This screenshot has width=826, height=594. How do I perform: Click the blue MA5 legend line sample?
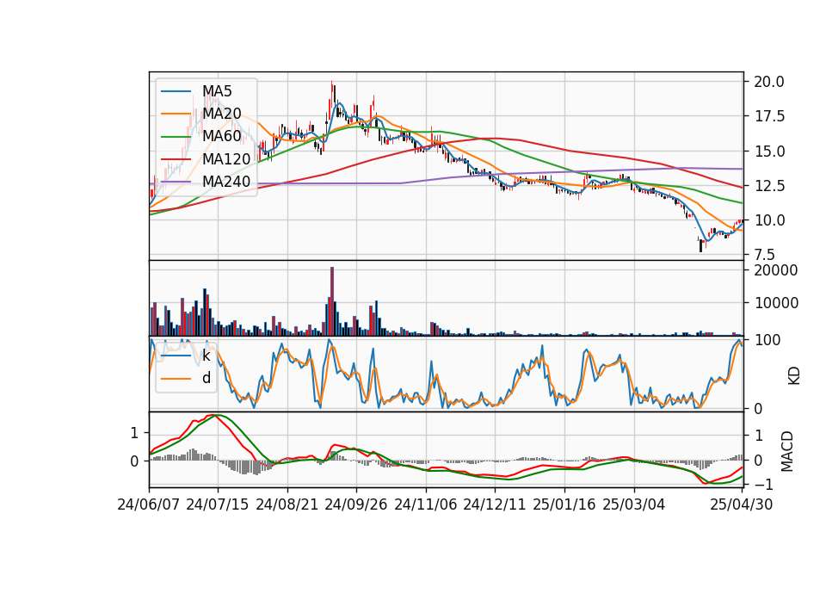pos(176,91)
